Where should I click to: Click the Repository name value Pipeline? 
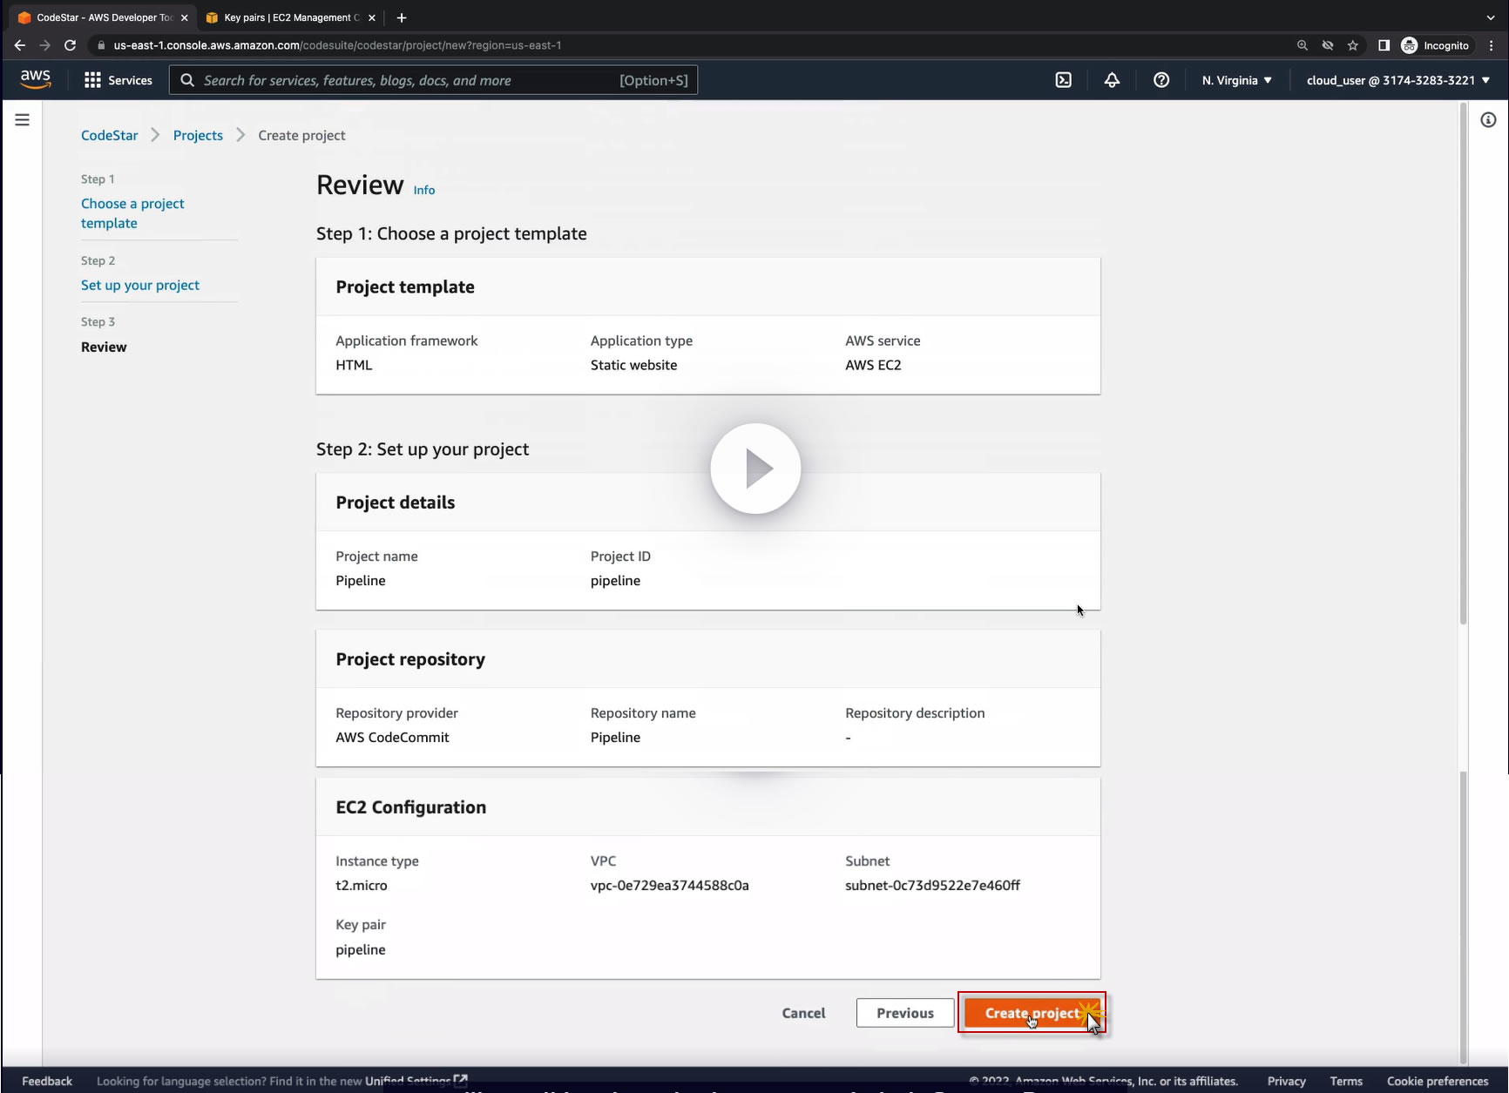click(x=615, y=737)
